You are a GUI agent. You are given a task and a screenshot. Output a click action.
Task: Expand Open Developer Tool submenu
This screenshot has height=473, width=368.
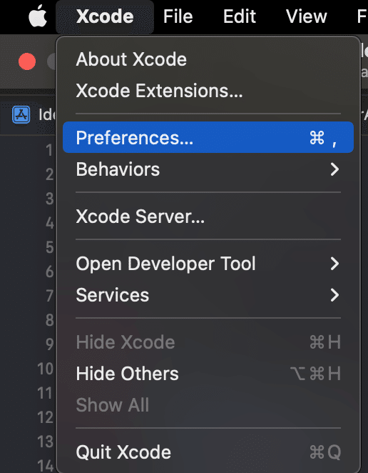tap(208, 264)
